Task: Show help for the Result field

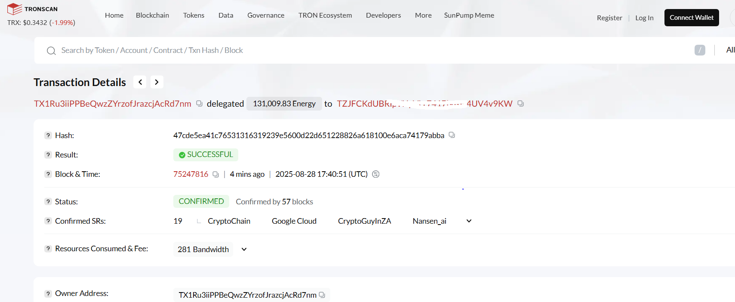Action: 48,155
